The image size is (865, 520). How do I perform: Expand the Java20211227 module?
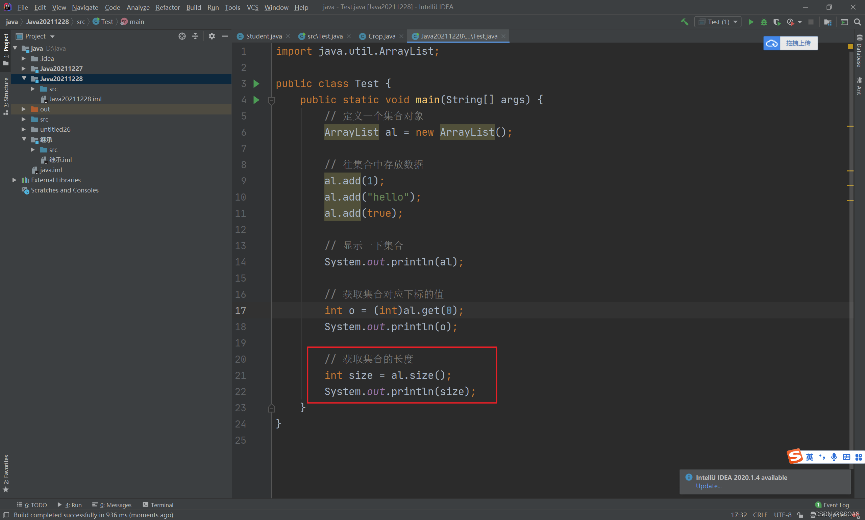click(24, 69)
